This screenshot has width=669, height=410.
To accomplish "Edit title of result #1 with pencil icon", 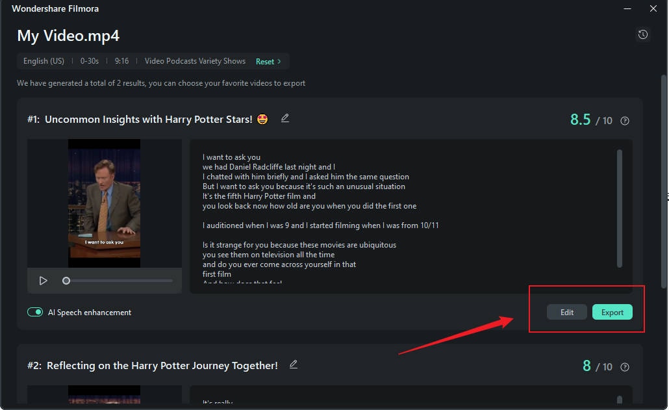I will point(285,118).
